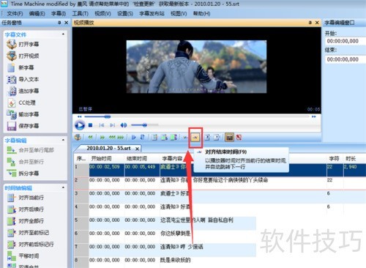Click the align start time toolbar icon

[x=185, y=138]
